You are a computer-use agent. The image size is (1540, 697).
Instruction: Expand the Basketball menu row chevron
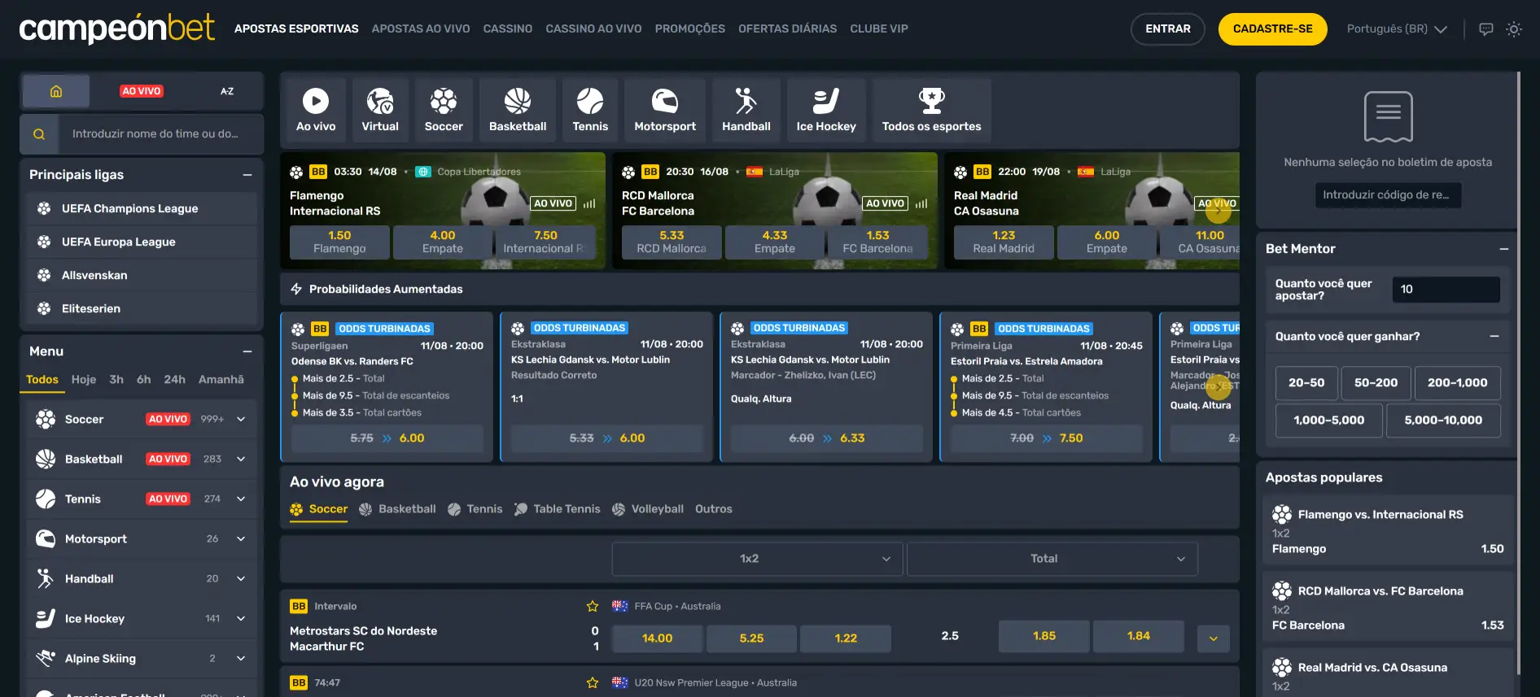[x=241, y=459]
